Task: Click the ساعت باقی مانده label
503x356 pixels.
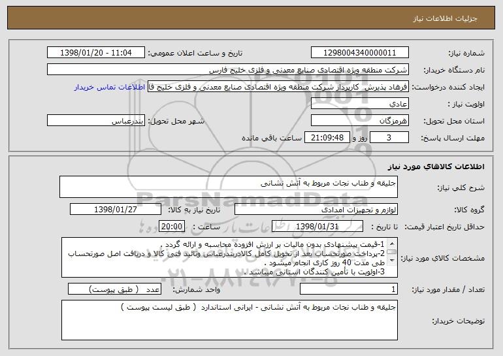Action: click(x=272, y=138)
